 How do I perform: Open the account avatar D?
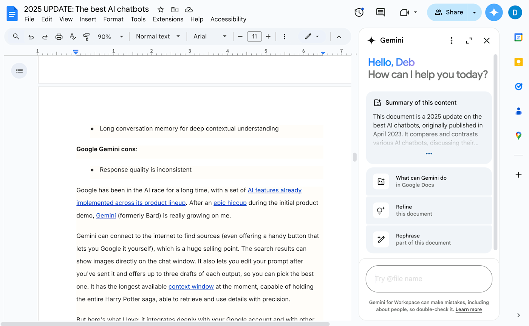[x=515, y=12]
